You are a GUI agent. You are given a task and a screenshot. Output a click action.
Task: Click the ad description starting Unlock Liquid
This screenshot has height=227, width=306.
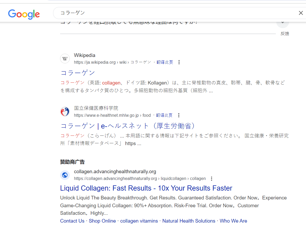click(173, 205)
